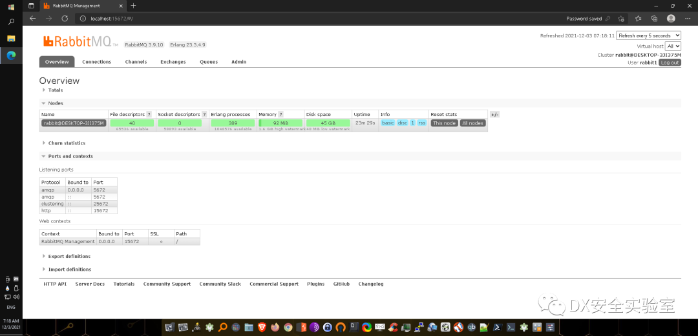Viewport: 698px width, 336px height.
Task: Open the Changelog footer link
Action: tap(371, 284)
